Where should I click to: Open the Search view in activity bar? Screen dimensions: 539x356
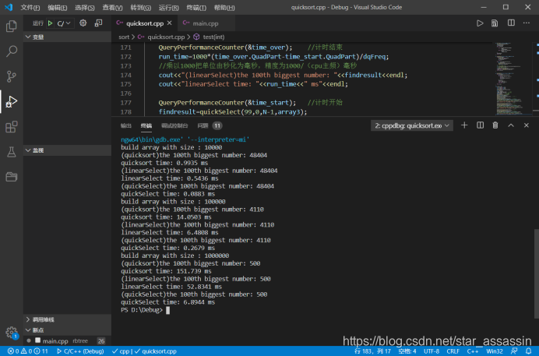tap(12, 51)
